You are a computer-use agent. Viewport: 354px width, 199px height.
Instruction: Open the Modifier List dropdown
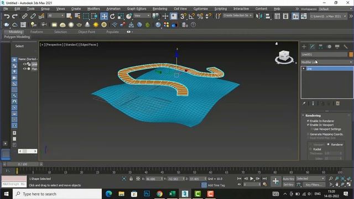(x=327, y=62)
